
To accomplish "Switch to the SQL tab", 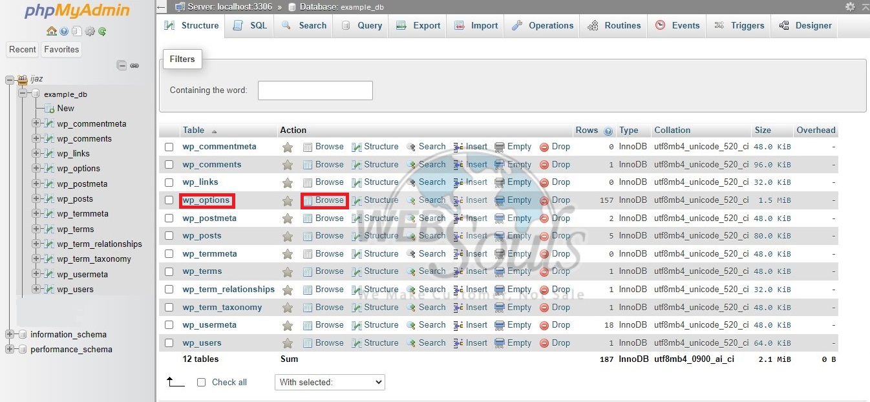I will (249, 26).
